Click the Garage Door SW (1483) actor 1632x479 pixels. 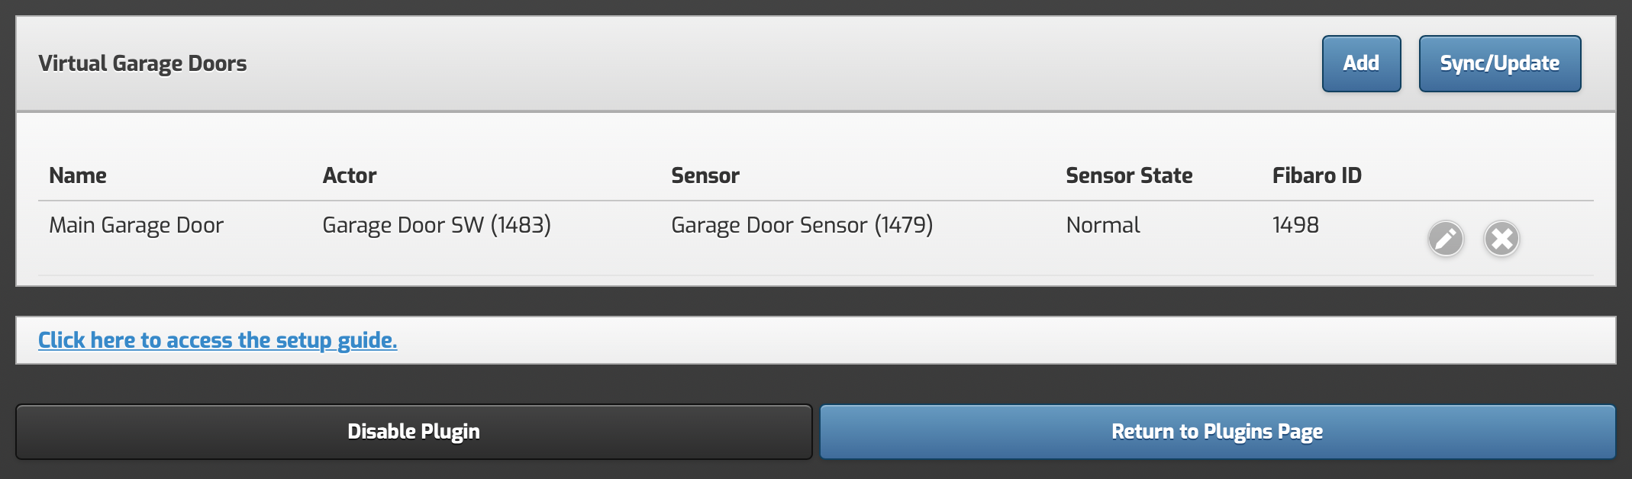click(x=437, y=225)
